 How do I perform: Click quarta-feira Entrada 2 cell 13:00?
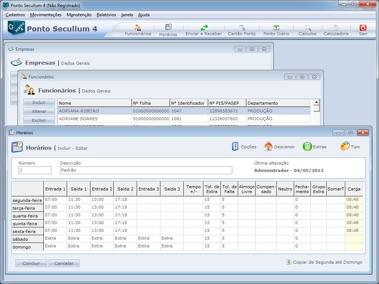coord(102,215)
